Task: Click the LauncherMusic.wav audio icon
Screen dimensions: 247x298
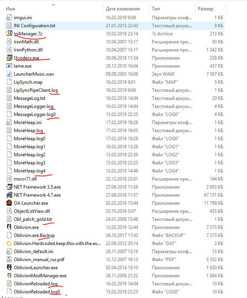Action: [10, 74]
